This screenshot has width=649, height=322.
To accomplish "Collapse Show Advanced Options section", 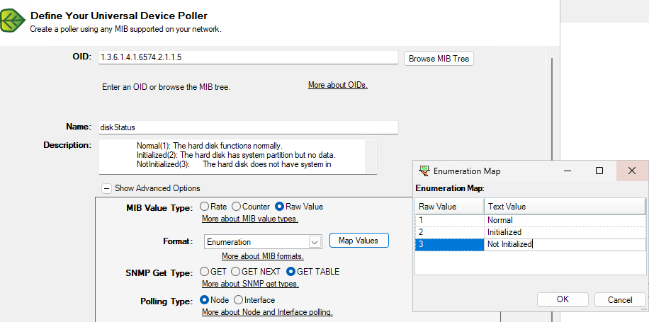I will pyautogui.click(x=107, y=188).
